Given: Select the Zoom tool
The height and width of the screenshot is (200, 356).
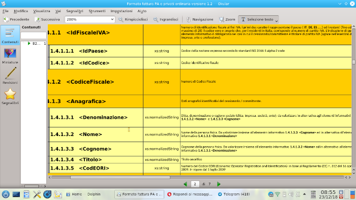Looking at the screenshot, I should coord(227,19).
